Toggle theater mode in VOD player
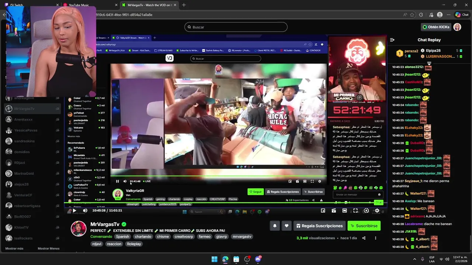 tap(344, 211)
